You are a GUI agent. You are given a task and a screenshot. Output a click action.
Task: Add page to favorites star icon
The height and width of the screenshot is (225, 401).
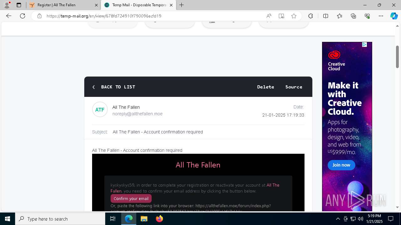pos(294,16)
